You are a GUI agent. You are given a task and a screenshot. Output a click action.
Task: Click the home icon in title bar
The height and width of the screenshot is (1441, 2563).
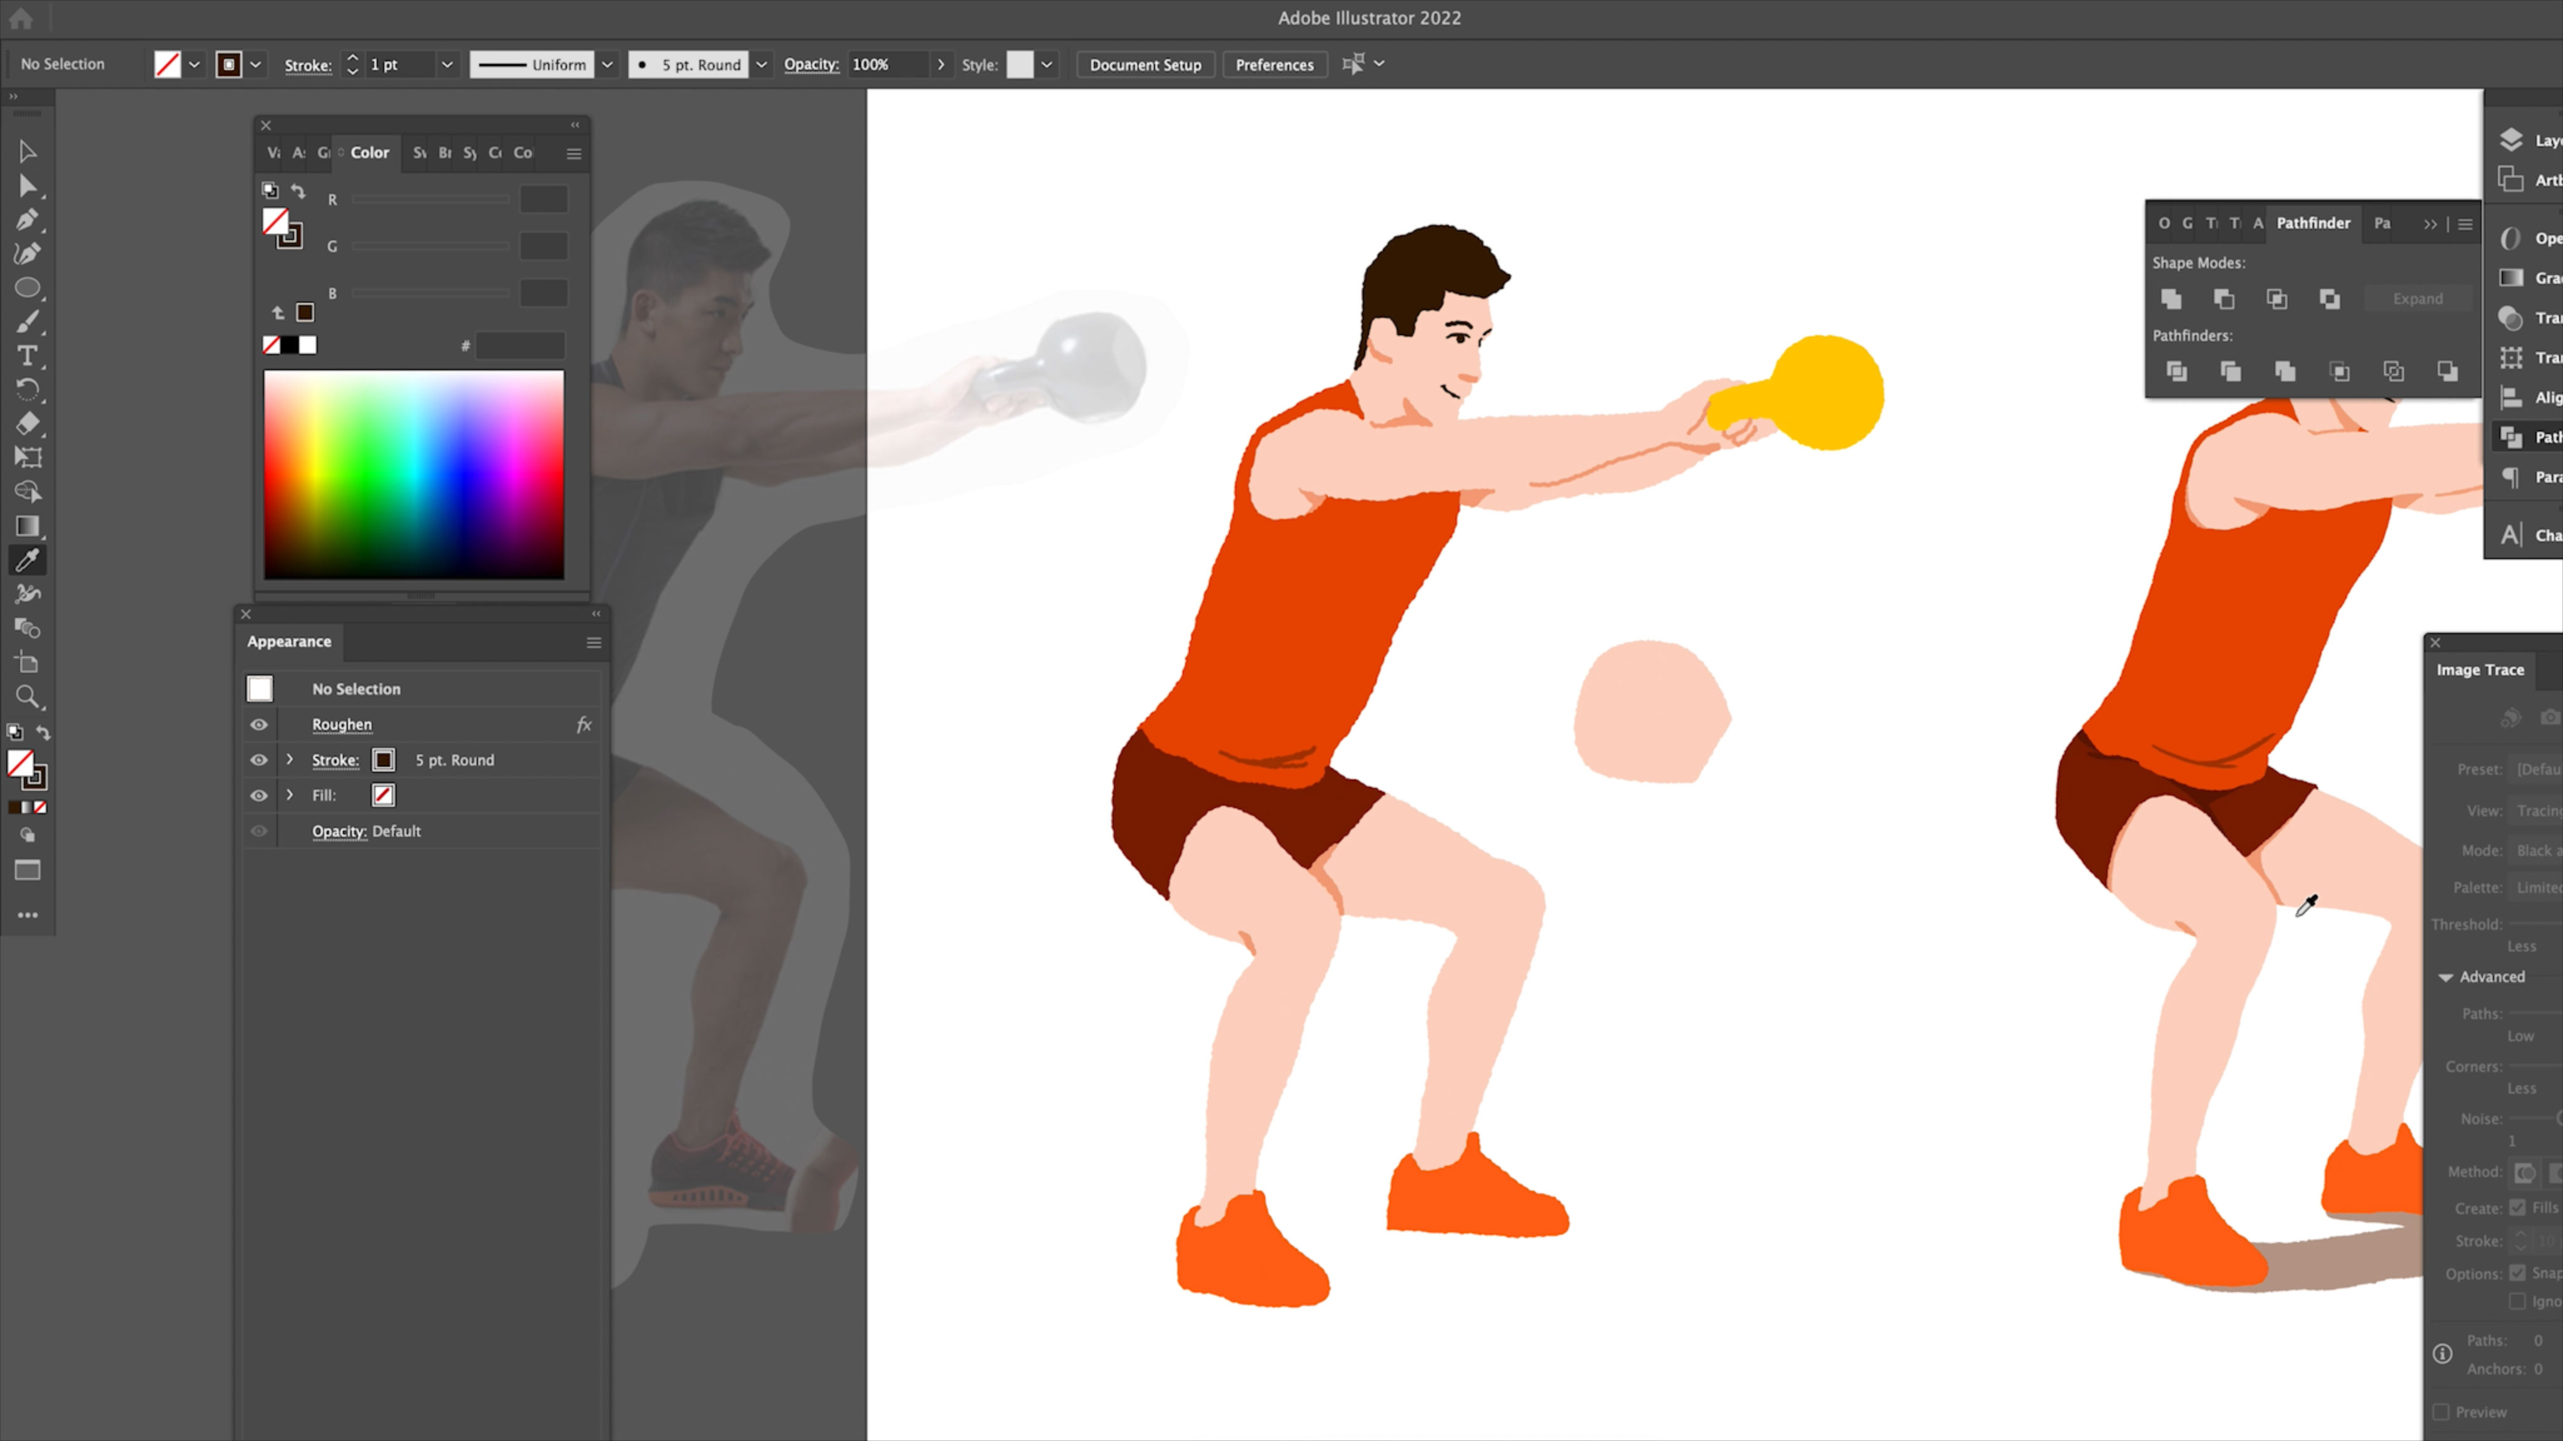click(x=21, y=18)
